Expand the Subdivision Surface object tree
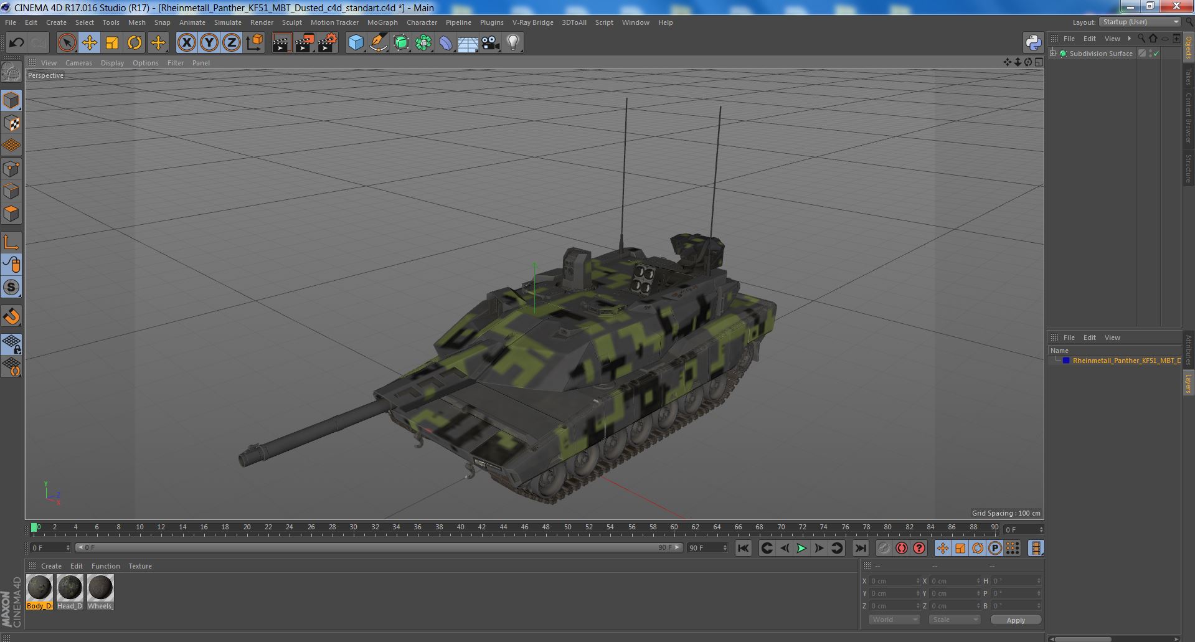Screen dimensions: 1195x642 click(1053, 54)
